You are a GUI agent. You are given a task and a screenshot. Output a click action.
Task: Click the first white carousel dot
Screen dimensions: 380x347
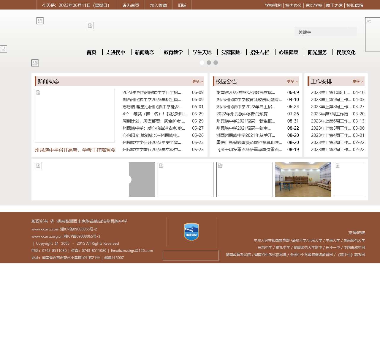(202, 62)
